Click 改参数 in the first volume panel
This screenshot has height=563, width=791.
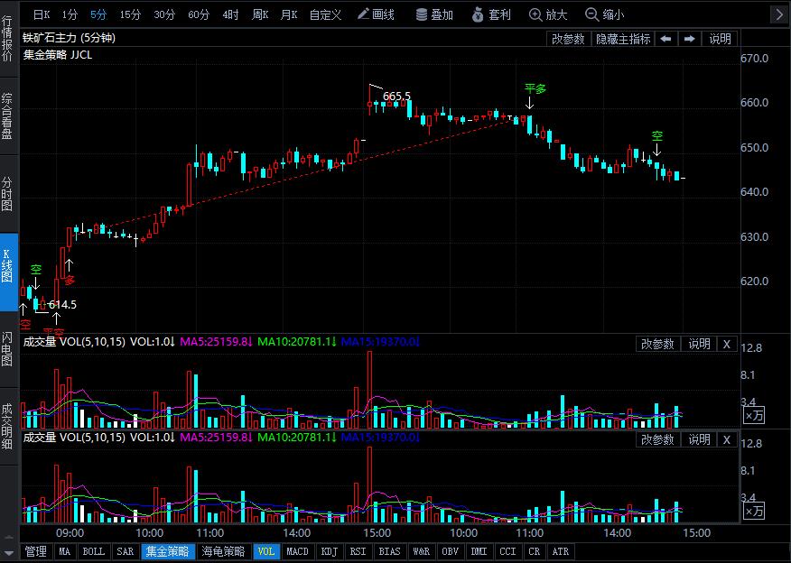pos(657,344)
